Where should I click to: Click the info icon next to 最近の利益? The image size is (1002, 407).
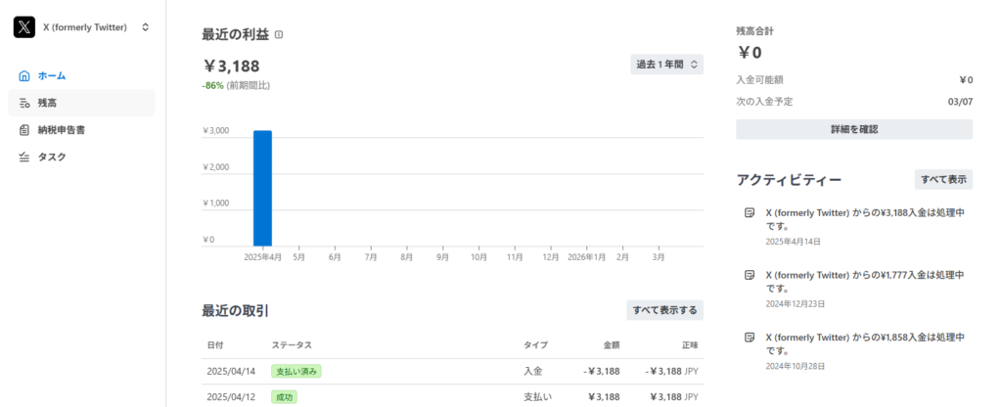tap(279, 35)
